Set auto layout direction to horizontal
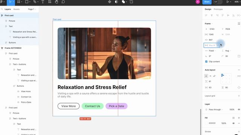The image size is (241, 135). [210, 76]
